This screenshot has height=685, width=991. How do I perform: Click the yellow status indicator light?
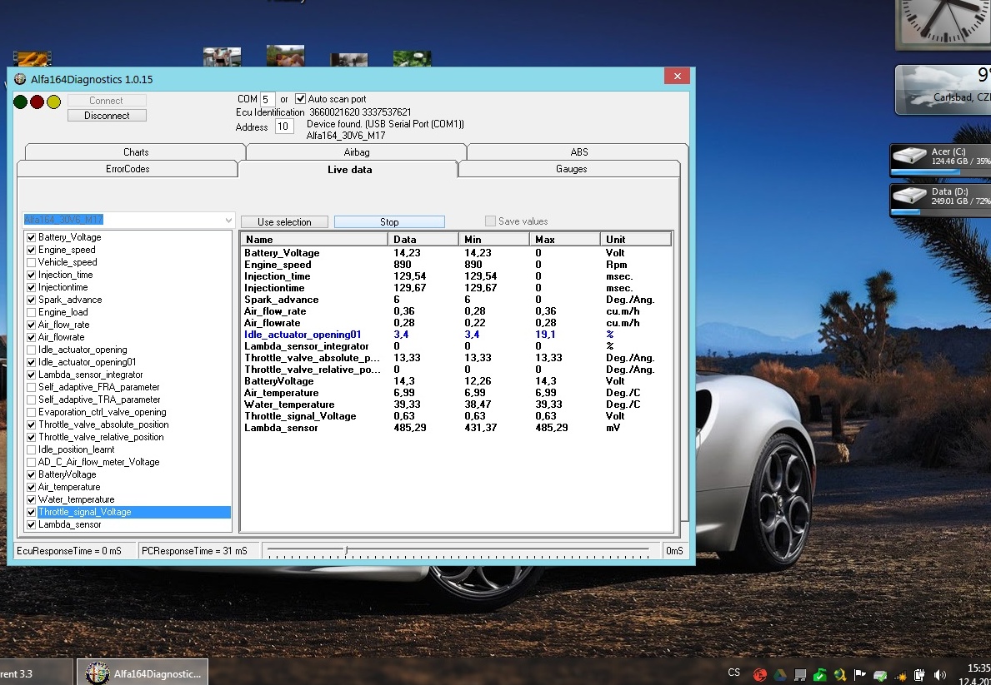coord(54,102)
